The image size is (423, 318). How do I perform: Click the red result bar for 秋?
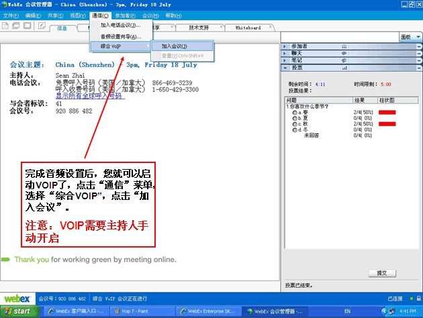click(x=387, y=124)
